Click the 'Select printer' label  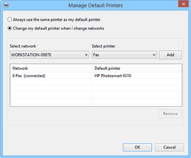click(x=103, y=46)
